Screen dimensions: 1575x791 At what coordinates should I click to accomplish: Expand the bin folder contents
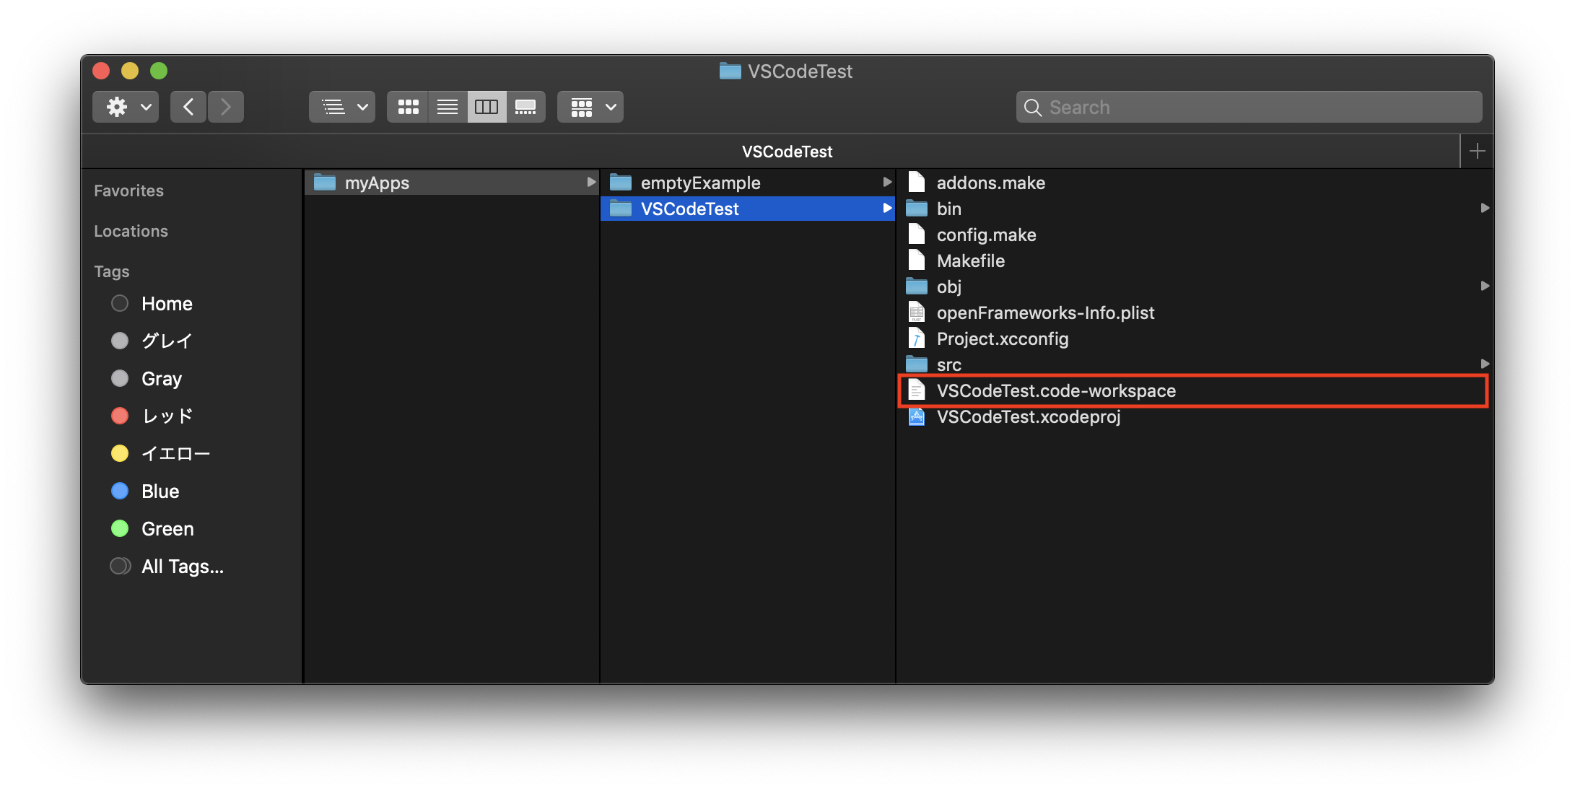pyautogui.click(x=1484, y=209)
